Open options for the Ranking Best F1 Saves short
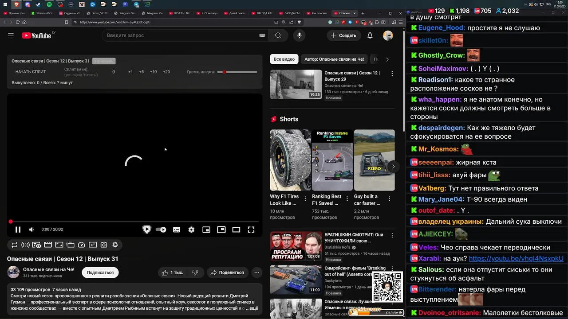Screen dimensions: 568x319 click(x=347, y=199)
